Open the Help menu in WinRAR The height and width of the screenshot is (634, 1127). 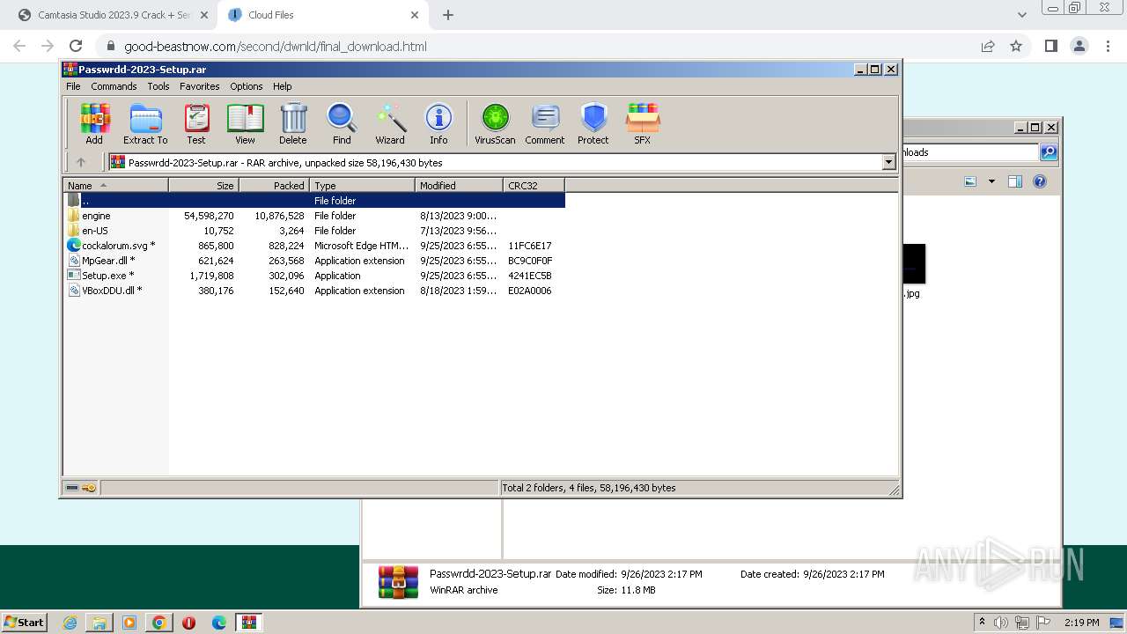coord(282,86)
